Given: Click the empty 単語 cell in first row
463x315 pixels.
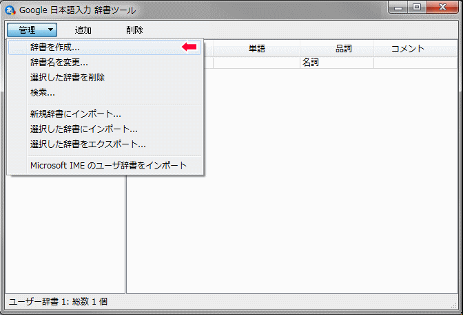Looking at the screenshot, I should pos(256,63).
